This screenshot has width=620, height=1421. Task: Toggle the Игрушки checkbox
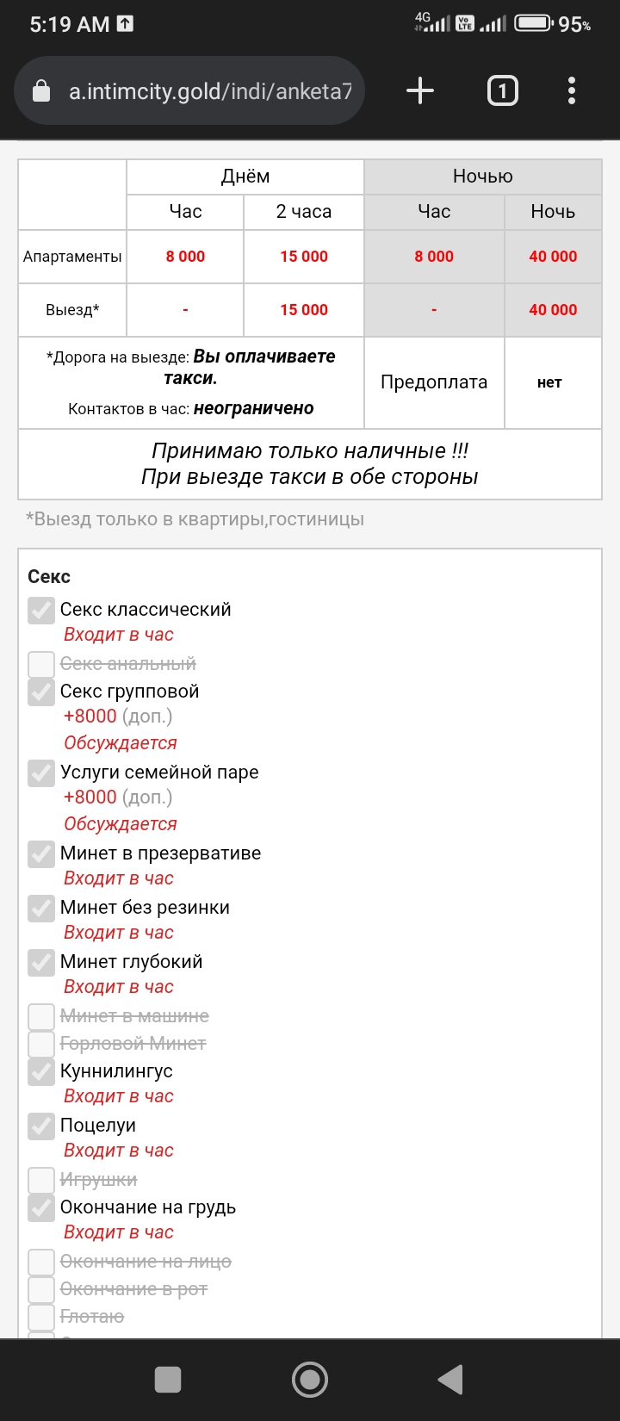tap(41, 1180)
